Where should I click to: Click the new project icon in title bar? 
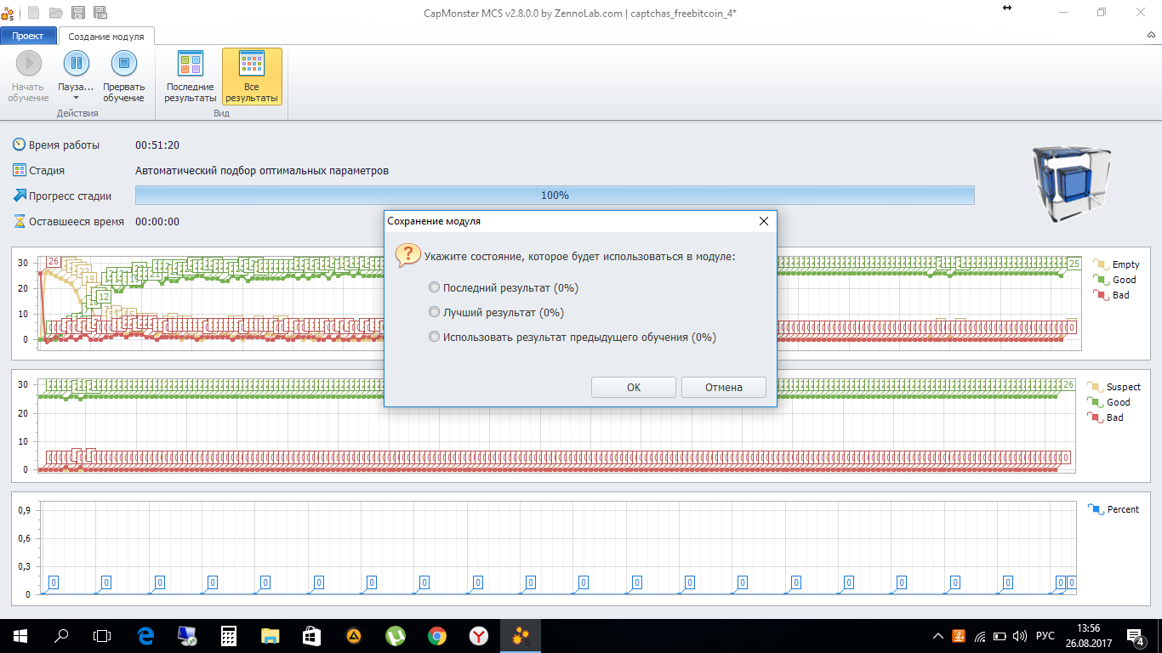tap(33, 12)
